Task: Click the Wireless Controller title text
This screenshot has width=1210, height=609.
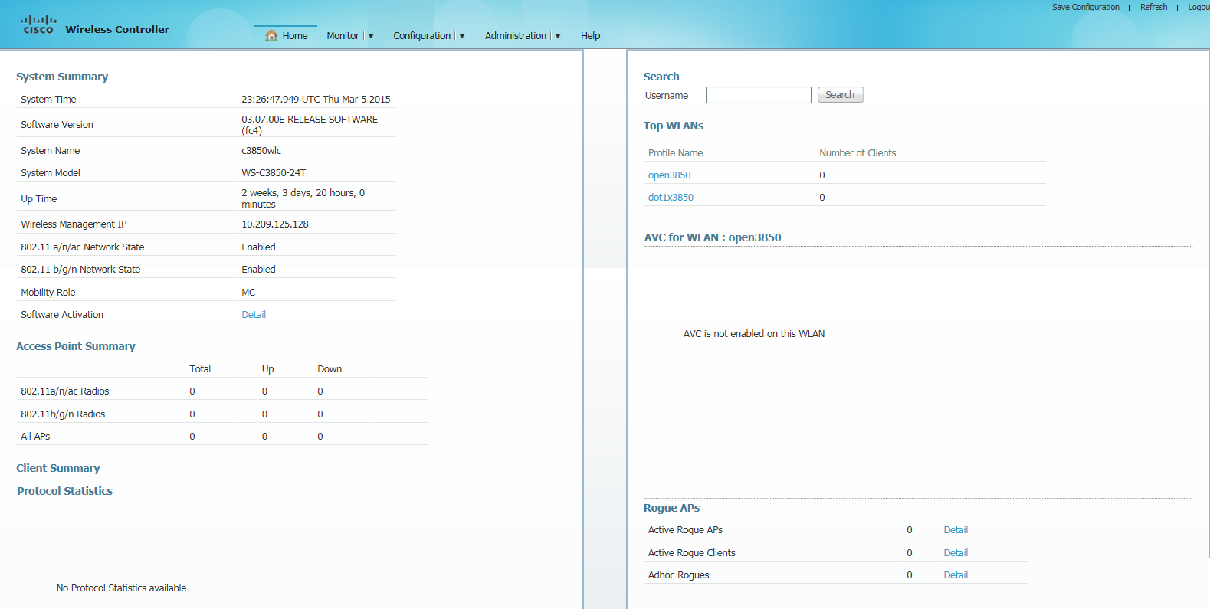Action: (x=117, y=30)
